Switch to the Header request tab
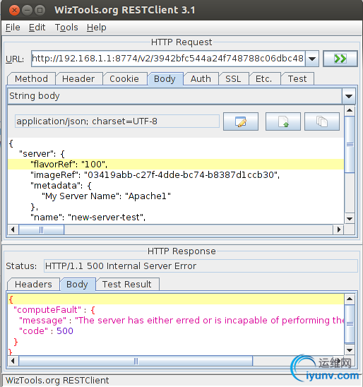Image resolution: width=363 pixels, height=387 pixels. point(78,78)
